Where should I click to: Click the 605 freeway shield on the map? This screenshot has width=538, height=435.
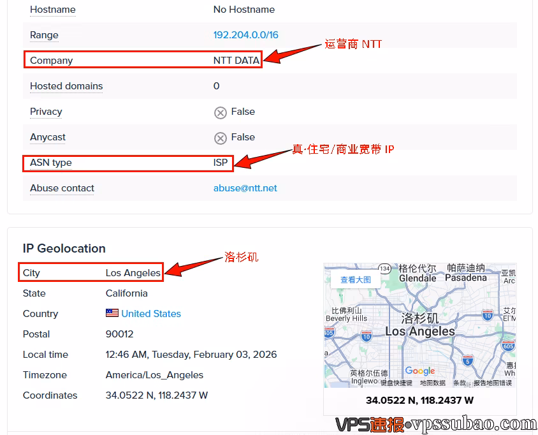click(x=508, y=344)
